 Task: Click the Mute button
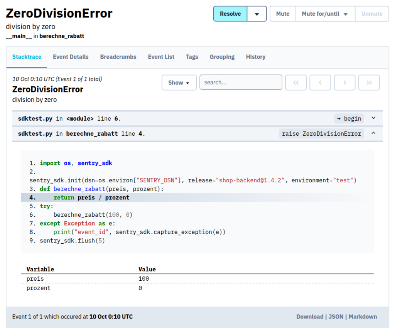point(283,14)
